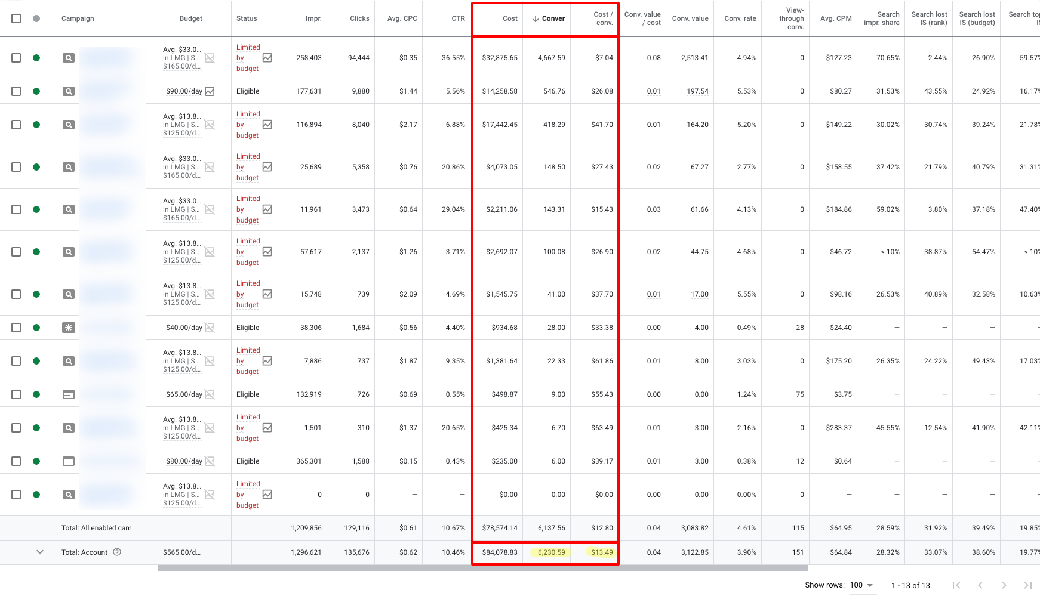The height and width of the screenshot is (599, 1040).
Task: Tick the select-all checkbox in the table header
Action: tap(16, 18)
